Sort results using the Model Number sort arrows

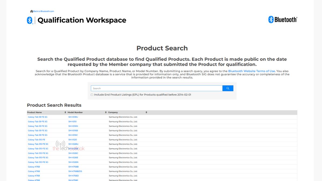(x=106, y=112)
